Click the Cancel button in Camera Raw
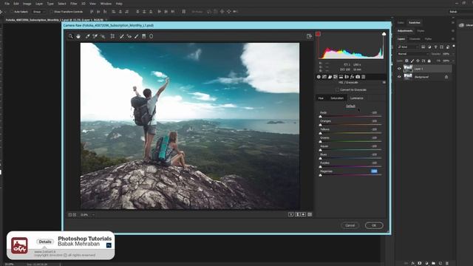473x266 pixels. point(350,225)
